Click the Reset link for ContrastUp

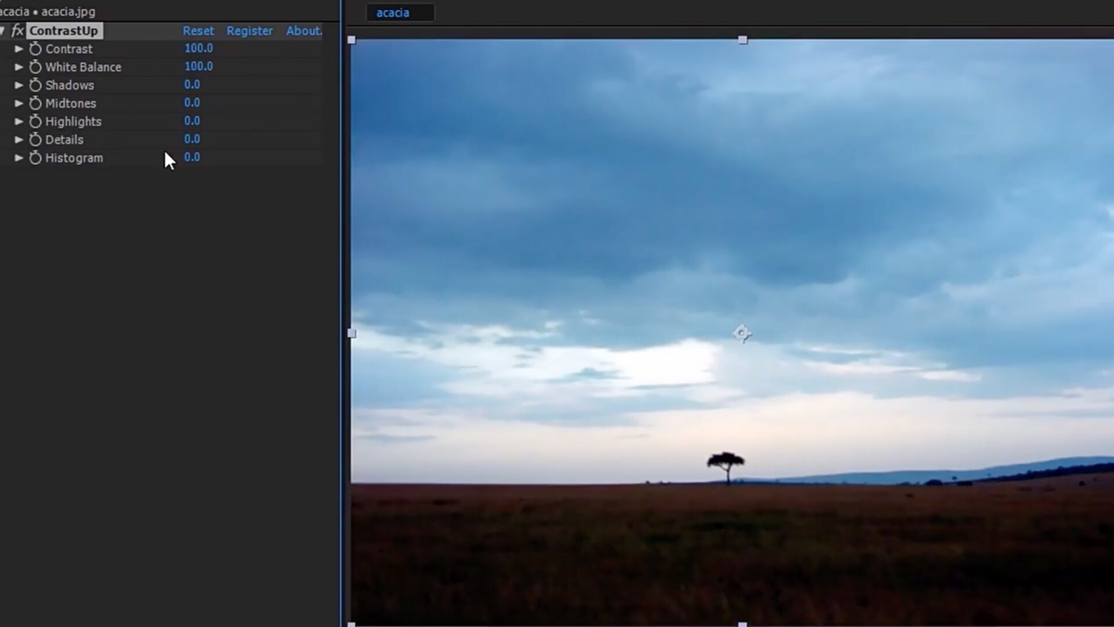click(x=198, y=31)
